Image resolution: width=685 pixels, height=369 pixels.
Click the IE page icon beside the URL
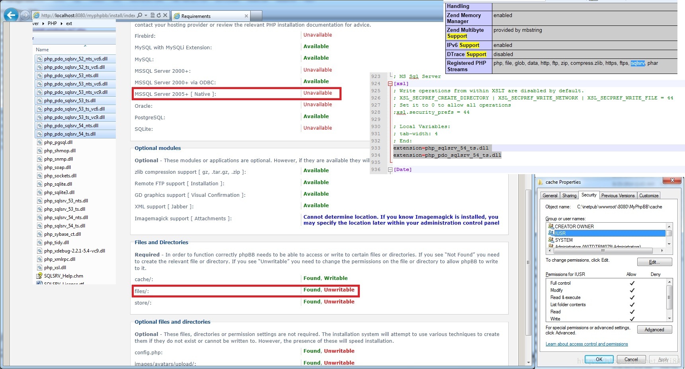37,16
